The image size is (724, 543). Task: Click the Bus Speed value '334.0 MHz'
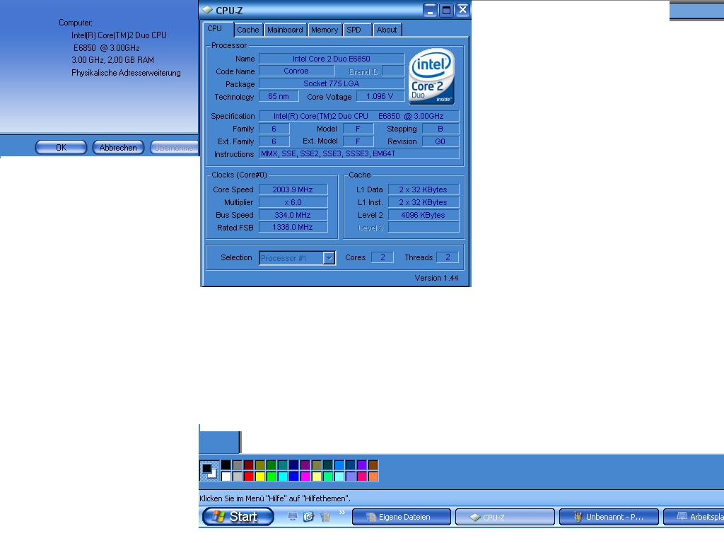pos(293,215)
